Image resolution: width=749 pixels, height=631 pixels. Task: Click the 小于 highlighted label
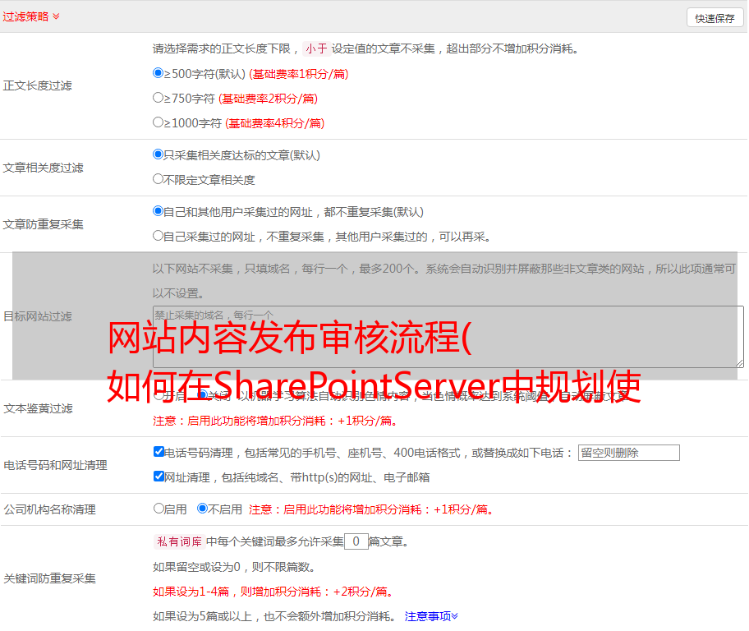(316, 48)
